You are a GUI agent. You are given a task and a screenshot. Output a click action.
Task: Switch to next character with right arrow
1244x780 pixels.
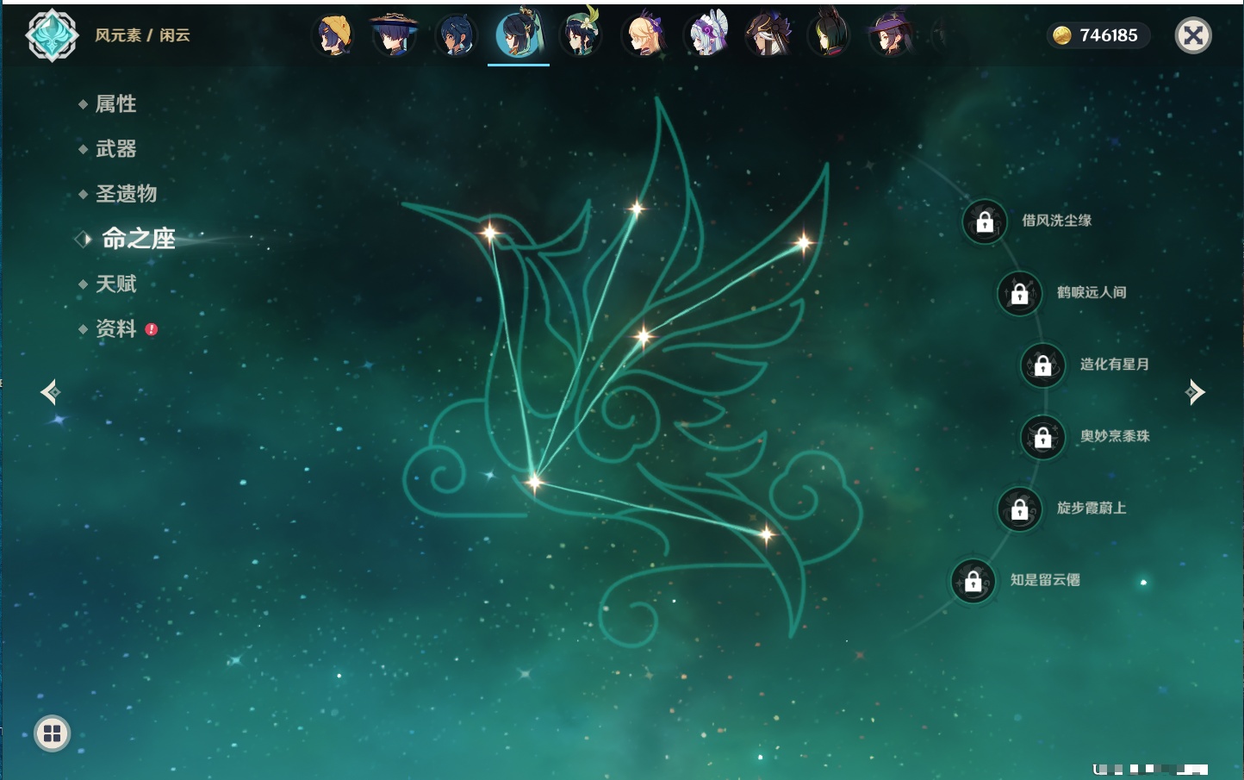pos(1195,392)
